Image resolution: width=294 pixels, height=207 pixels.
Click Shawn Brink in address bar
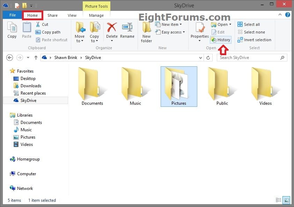point(66,58)
